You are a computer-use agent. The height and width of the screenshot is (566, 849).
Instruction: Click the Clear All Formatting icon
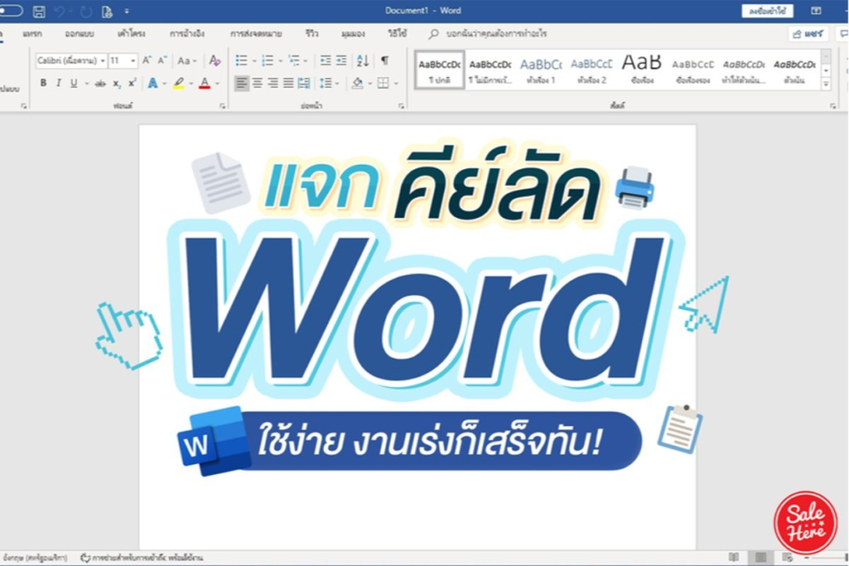[x=215, y=60]
